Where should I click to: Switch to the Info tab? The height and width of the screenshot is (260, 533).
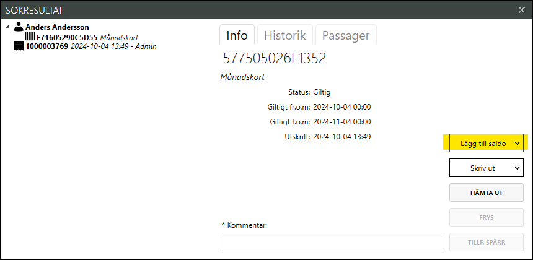coord(237,35)
